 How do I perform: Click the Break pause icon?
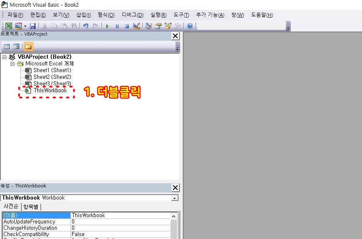tap(117, 26)
